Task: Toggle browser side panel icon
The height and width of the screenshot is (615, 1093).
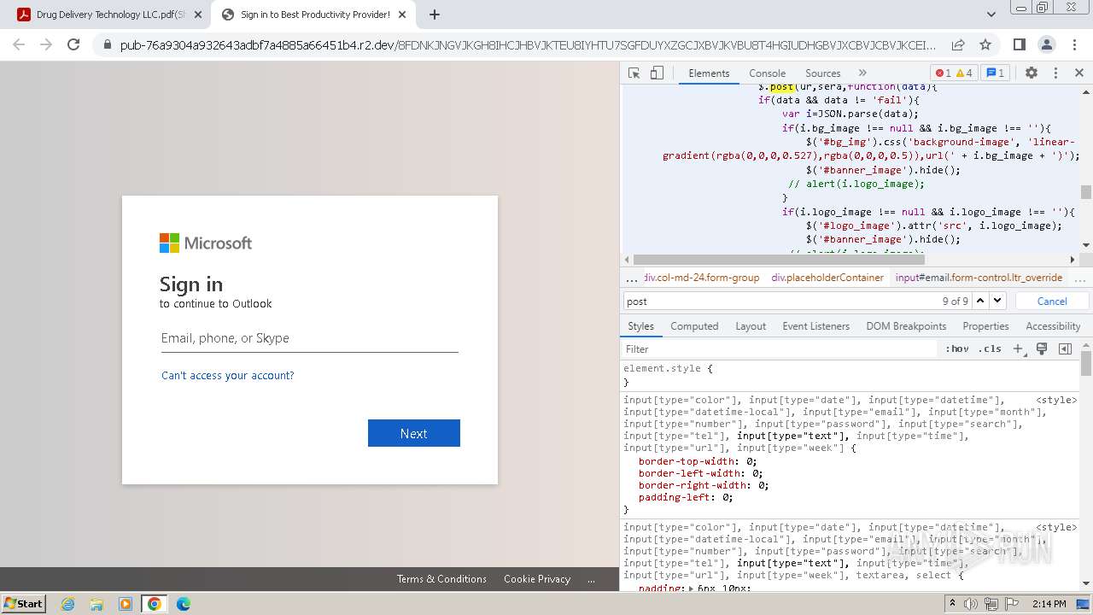Action: tap(1020, 45)
